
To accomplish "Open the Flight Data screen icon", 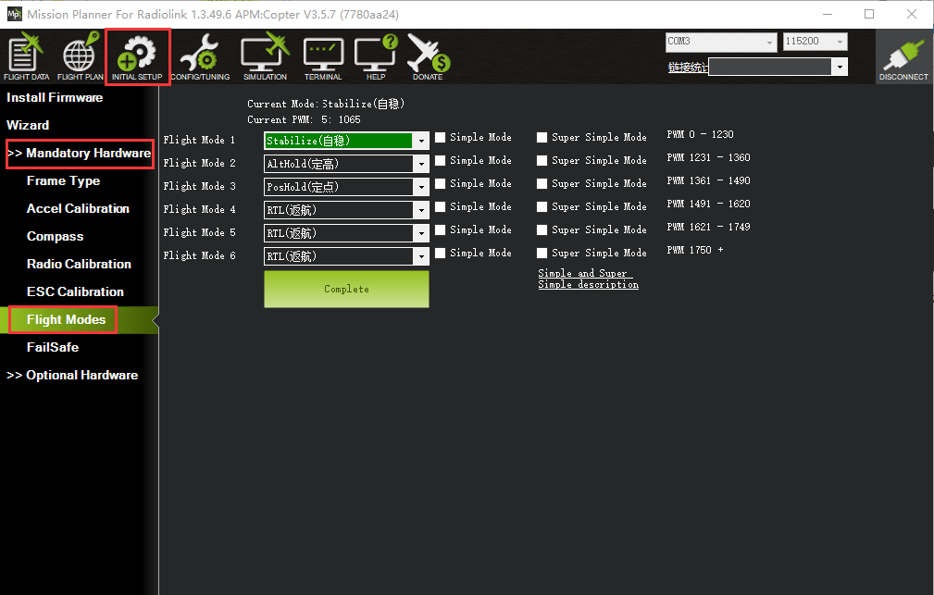I will point(26,56).
